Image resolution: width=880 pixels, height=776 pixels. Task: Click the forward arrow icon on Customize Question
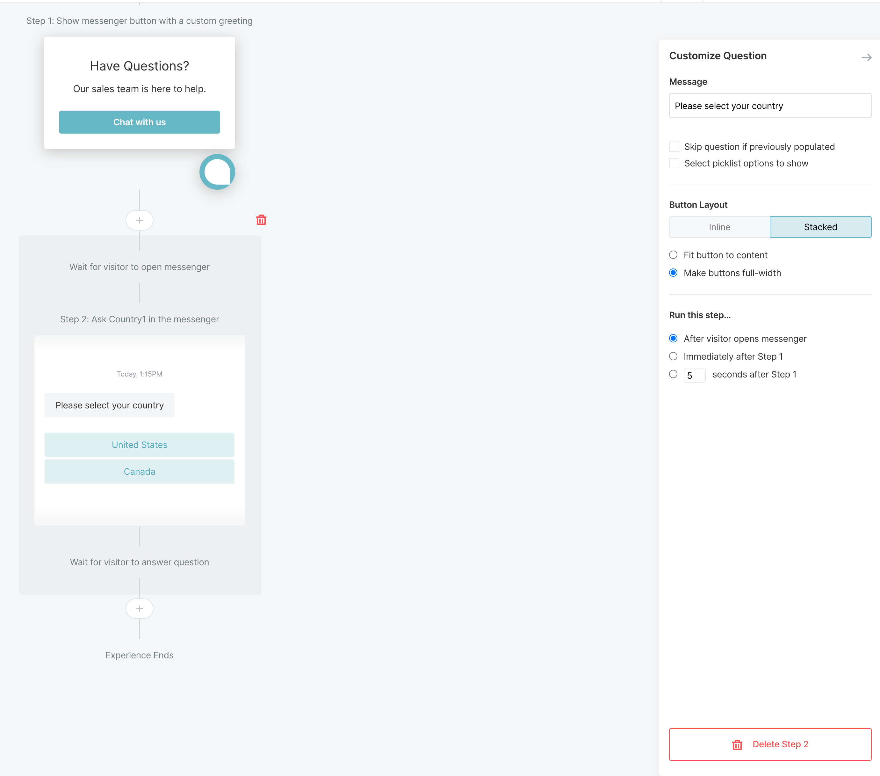[866, 57]
